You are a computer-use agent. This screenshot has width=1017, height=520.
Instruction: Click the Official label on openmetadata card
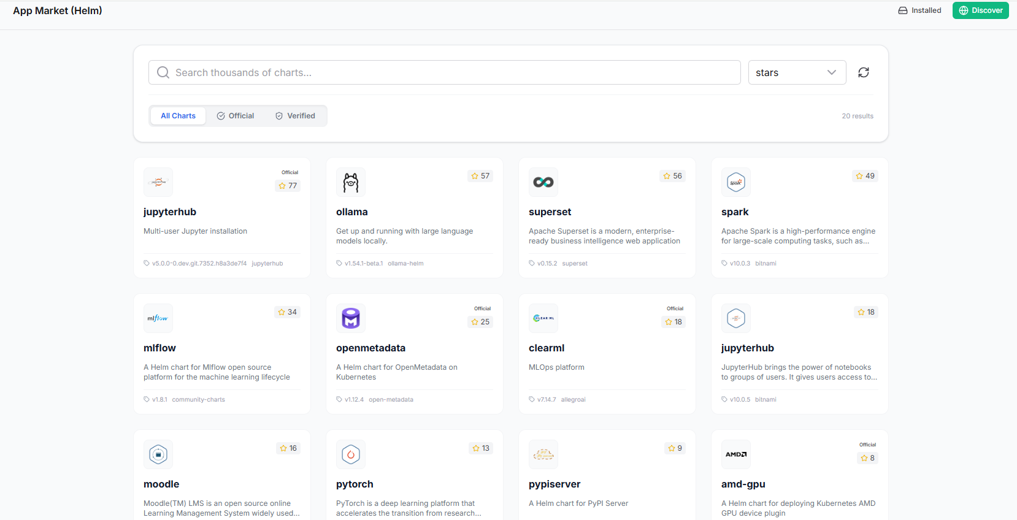[482, 308]
